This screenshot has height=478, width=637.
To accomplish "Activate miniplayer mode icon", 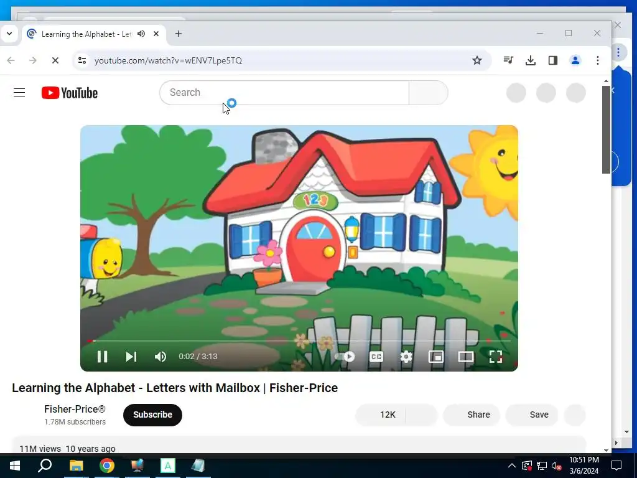I will tap(436, 357).
